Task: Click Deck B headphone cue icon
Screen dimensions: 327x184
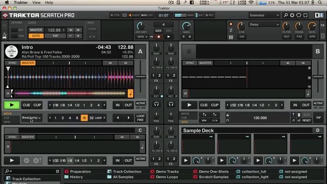Action: coord(171,104)
